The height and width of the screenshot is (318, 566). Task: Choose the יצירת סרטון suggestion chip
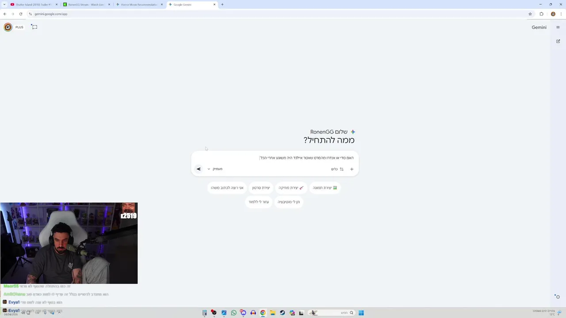pos(261,188)
